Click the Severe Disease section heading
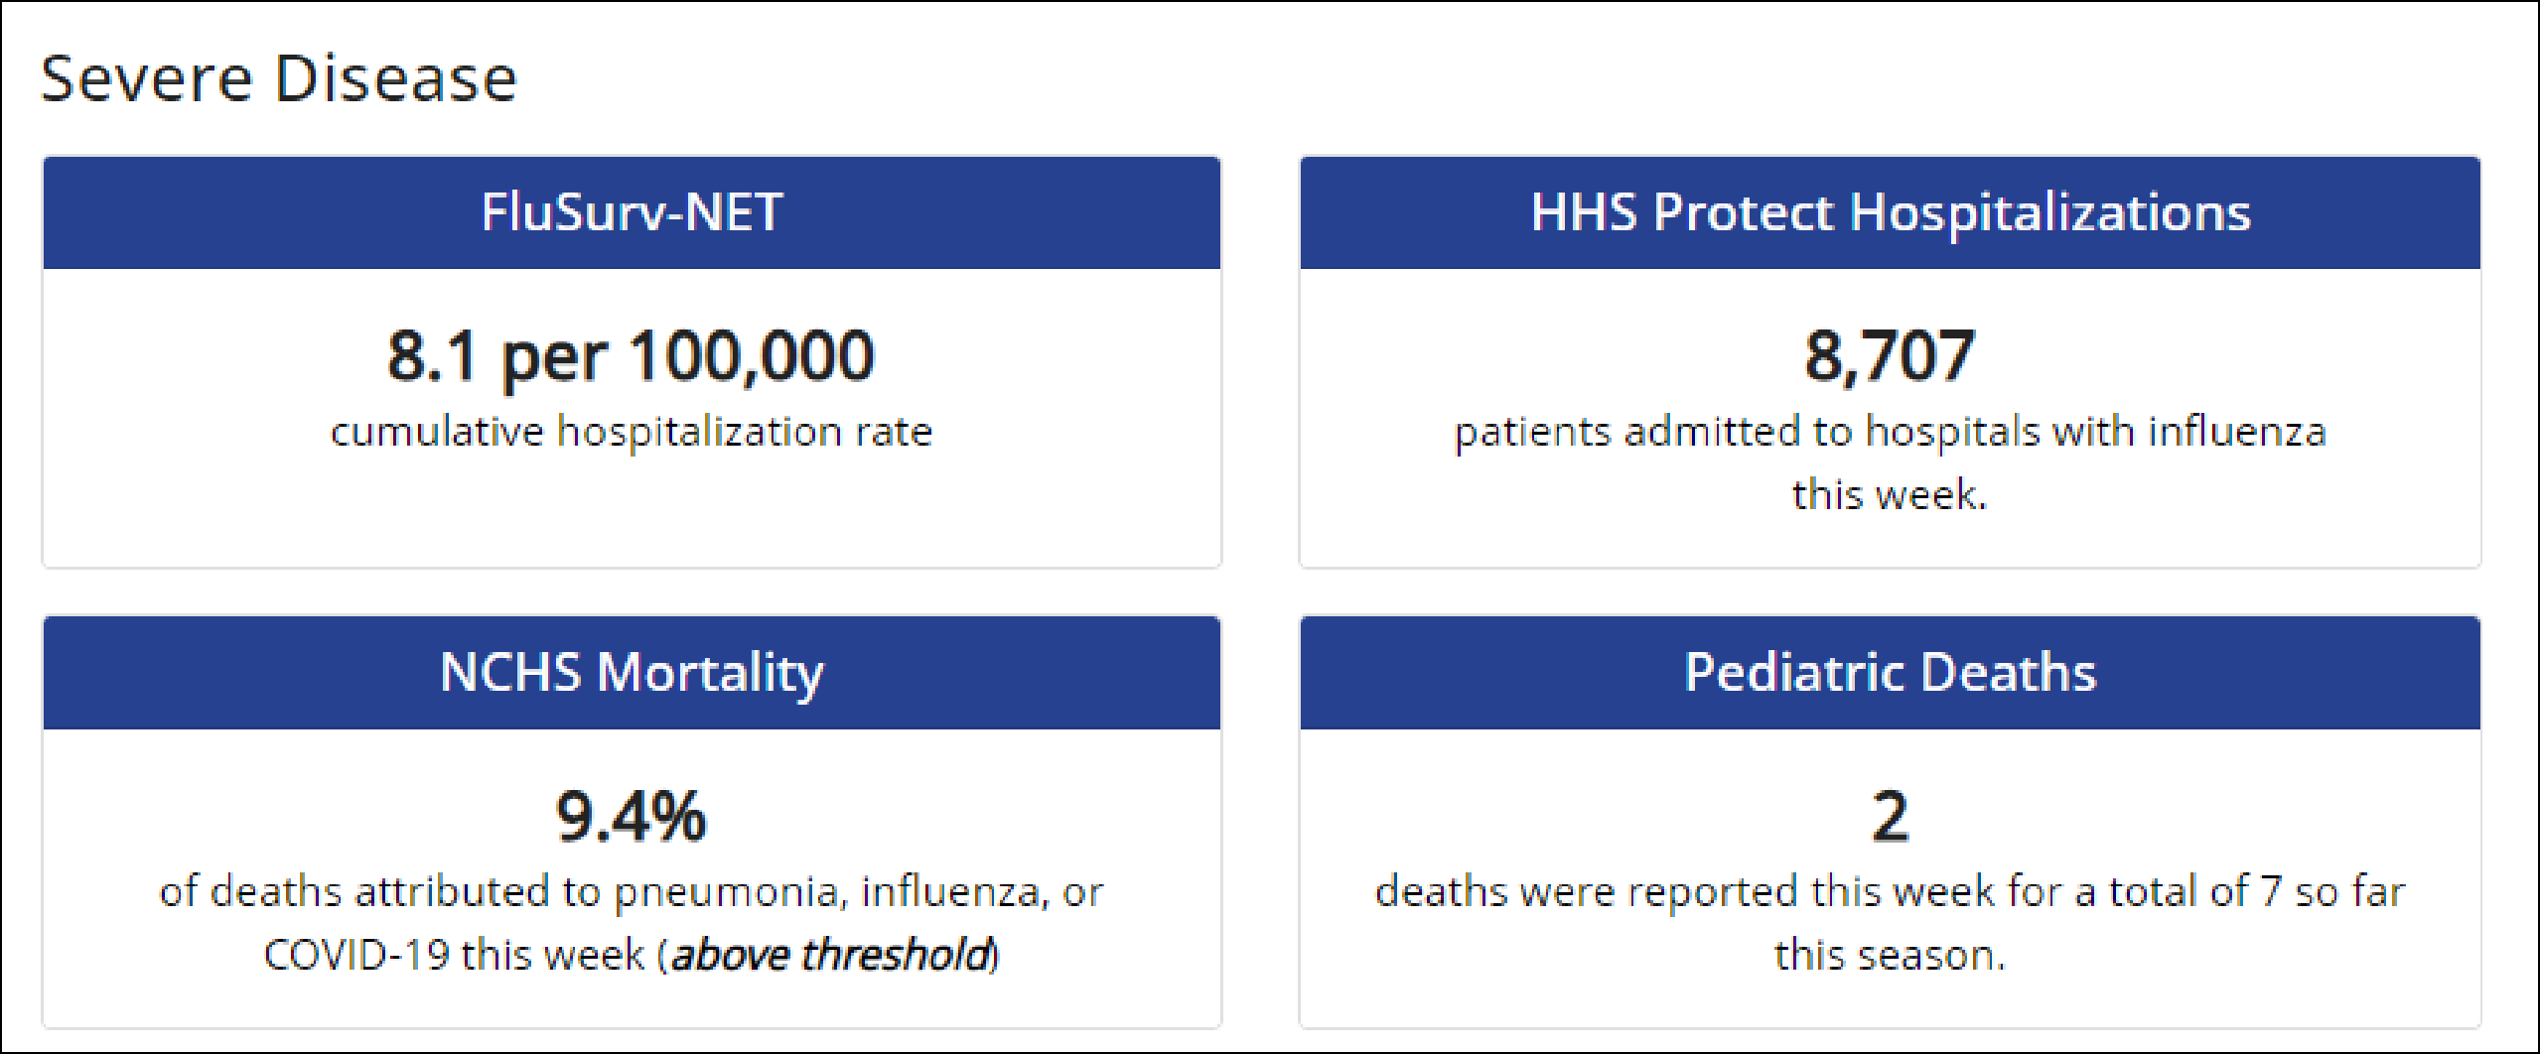This screenshot has width=2540, height=1054. 279,78
